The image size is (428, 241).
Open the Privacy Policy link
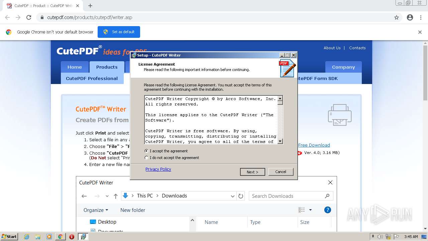pos(158,169)
